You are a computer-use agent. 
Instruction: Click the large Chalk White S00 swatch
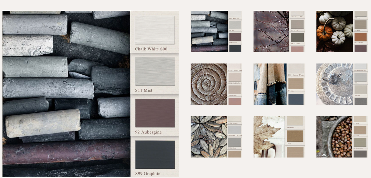pos(155,30)
